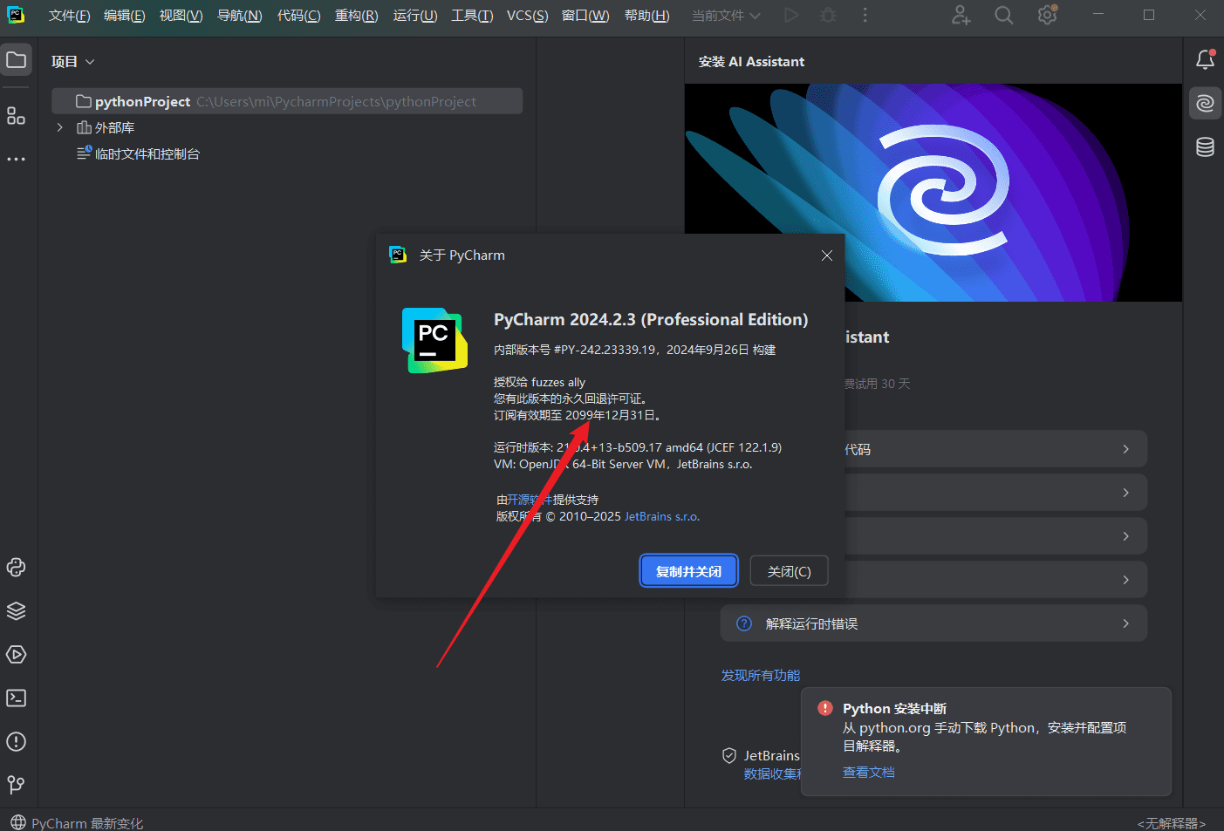Screen dimensions: 1224x831
Task: Click 订阅有效期至 2099年12月31日 text
Action: pos(578,415)
